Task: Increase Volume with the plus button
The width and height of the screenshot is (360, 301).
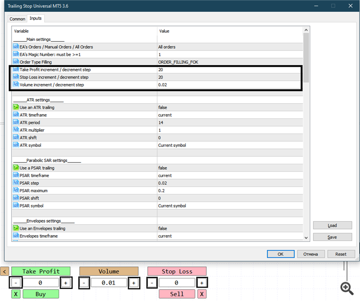Action: point(133,283)
